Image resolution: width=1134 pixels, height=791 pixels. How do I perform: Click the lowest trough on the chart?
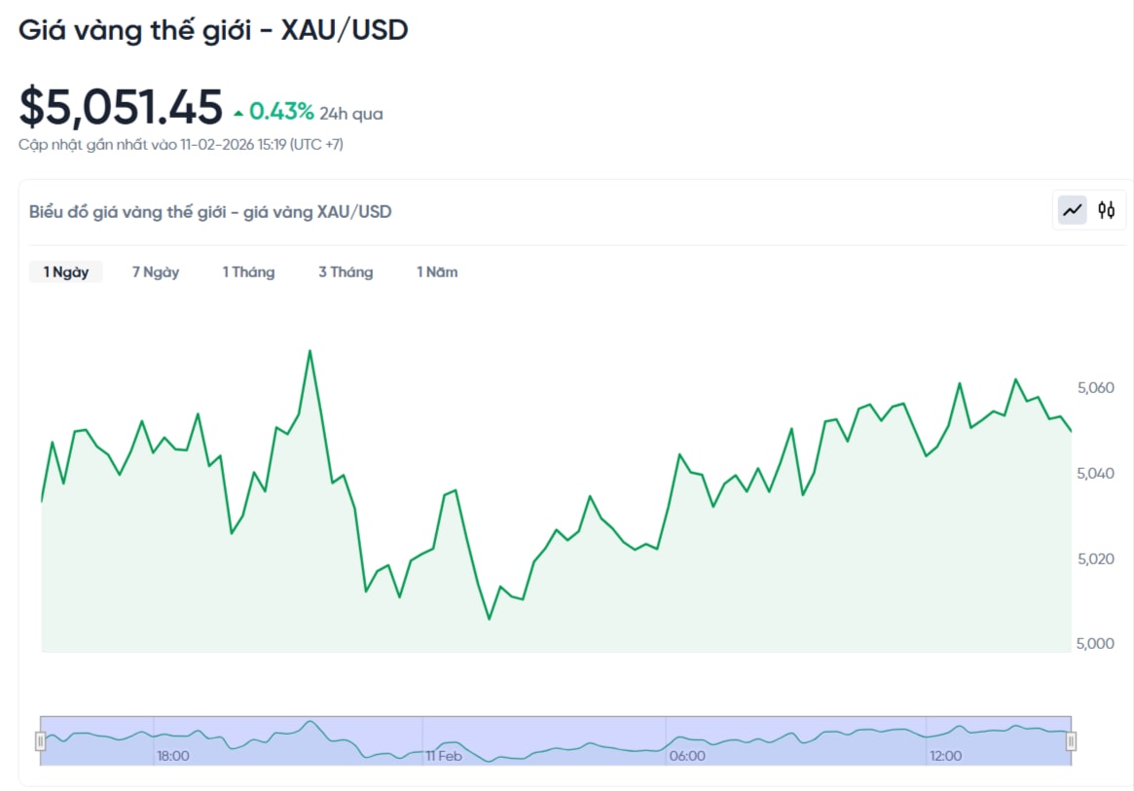(x=489, y=618)
